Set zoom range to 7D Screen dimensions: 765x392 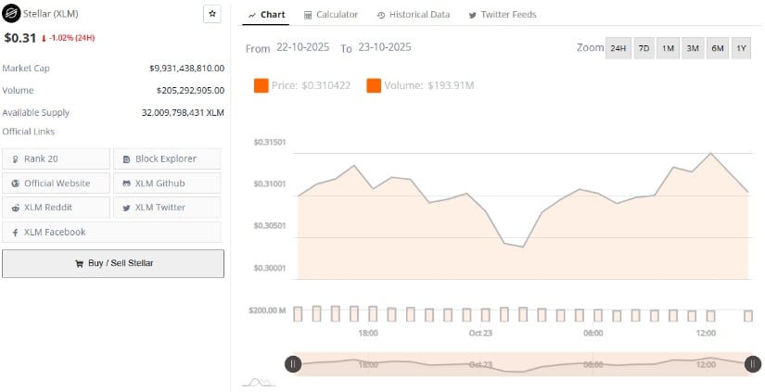(644, 48)
